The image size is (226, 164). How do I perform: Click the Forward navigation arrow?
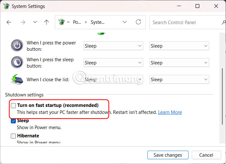coord(23,22)
